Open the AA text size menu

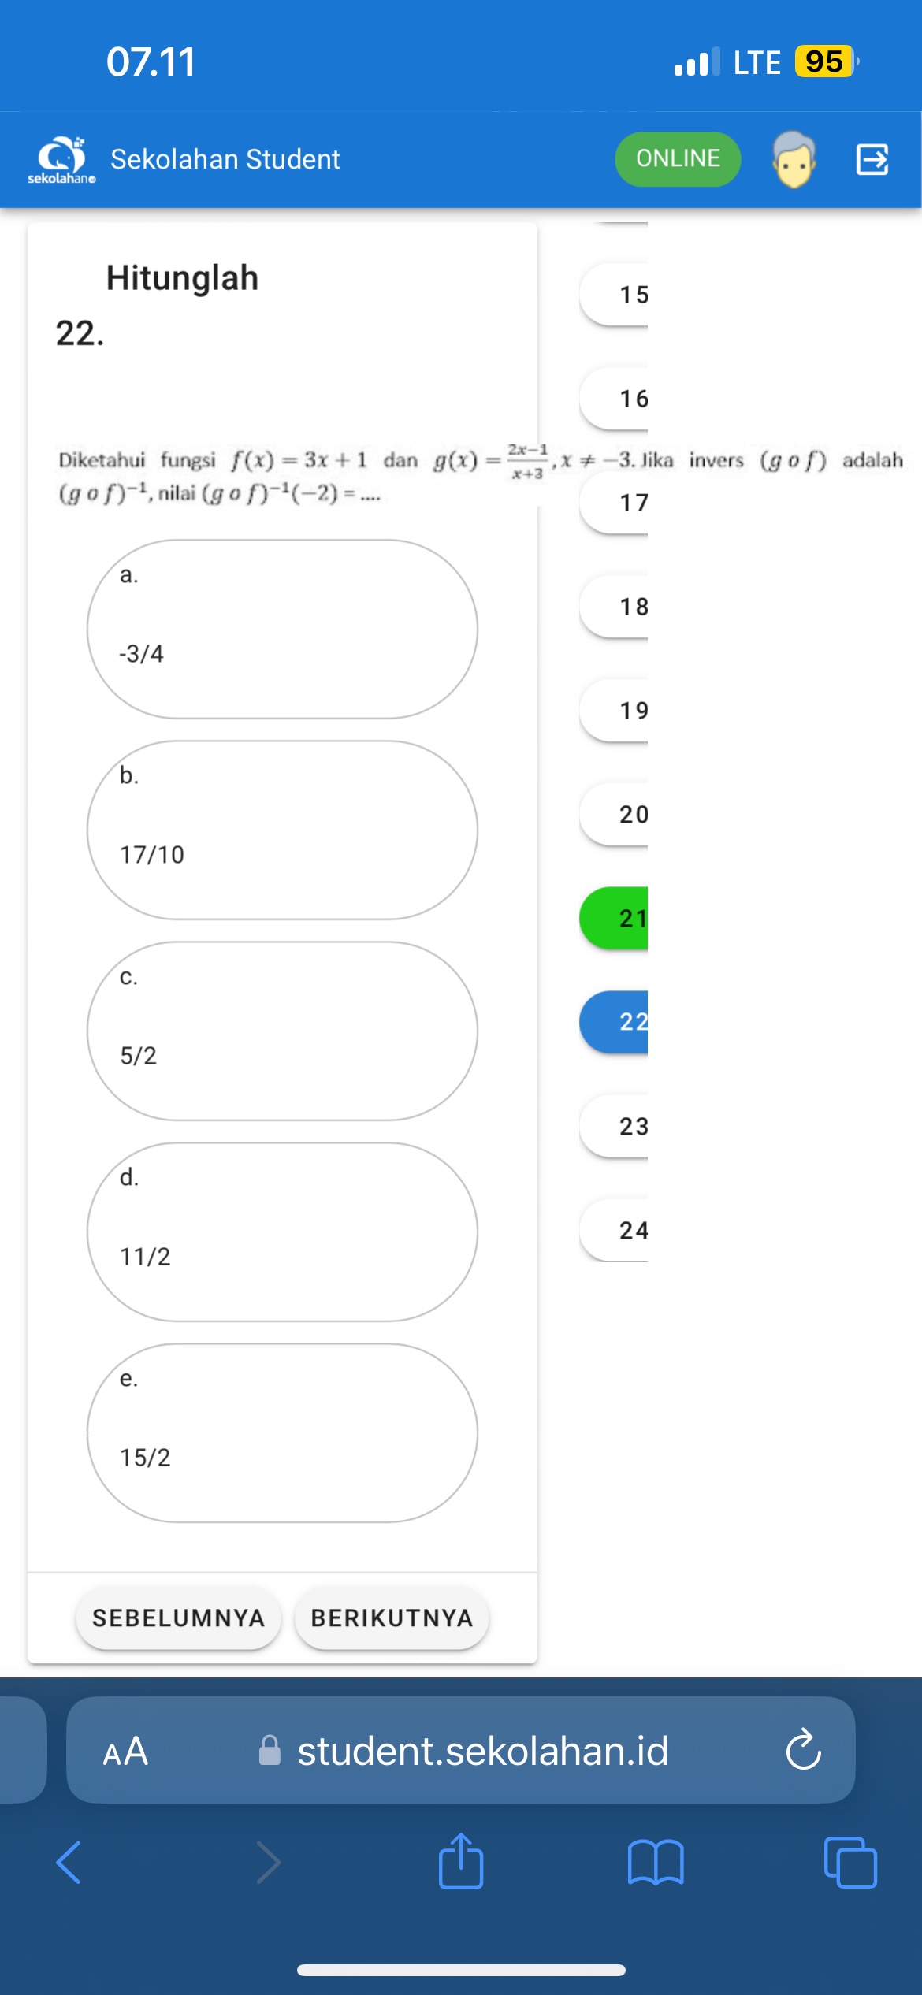click(125, 1751)
